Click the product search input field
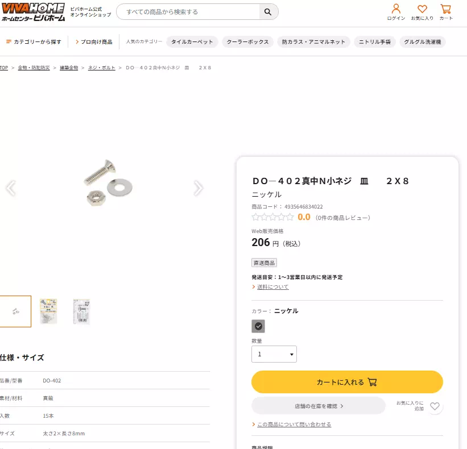 (x=188, y=11)
